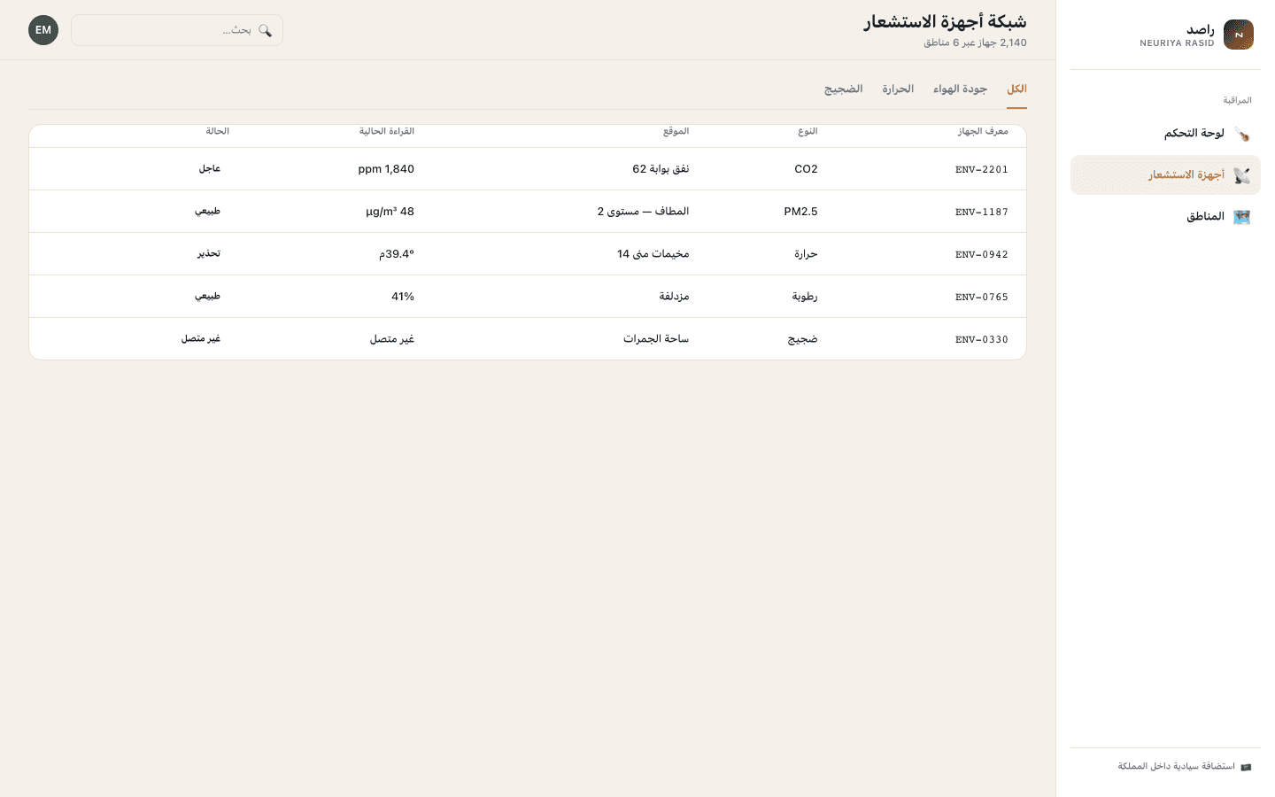Switch to the الكل tab
The height and width of the screenshot is (797, 1275).
1016,89
